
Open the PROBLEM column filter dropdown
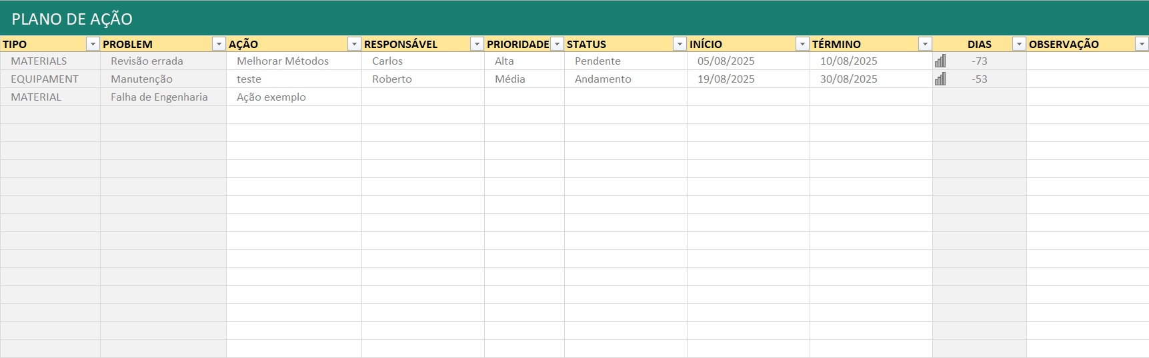click(219, 44)
